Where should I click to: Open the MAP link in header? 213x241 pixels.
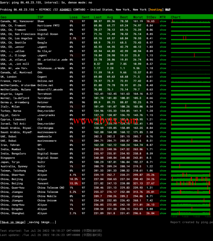[x=168, y=10]
